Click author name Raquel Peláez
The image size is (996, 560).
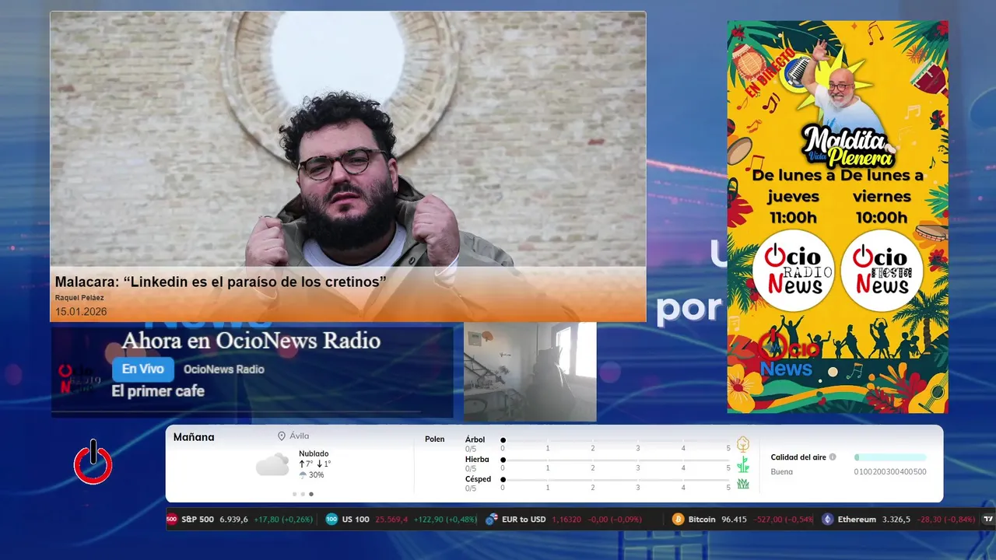(x=79, y=298)
